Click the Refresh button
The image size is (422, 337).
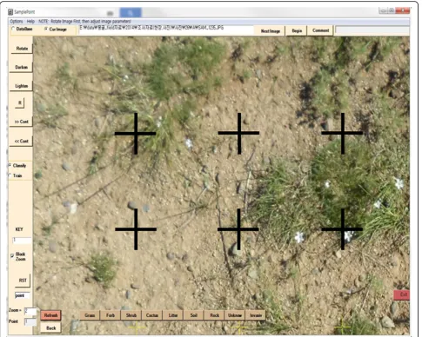tap(50, 315)
